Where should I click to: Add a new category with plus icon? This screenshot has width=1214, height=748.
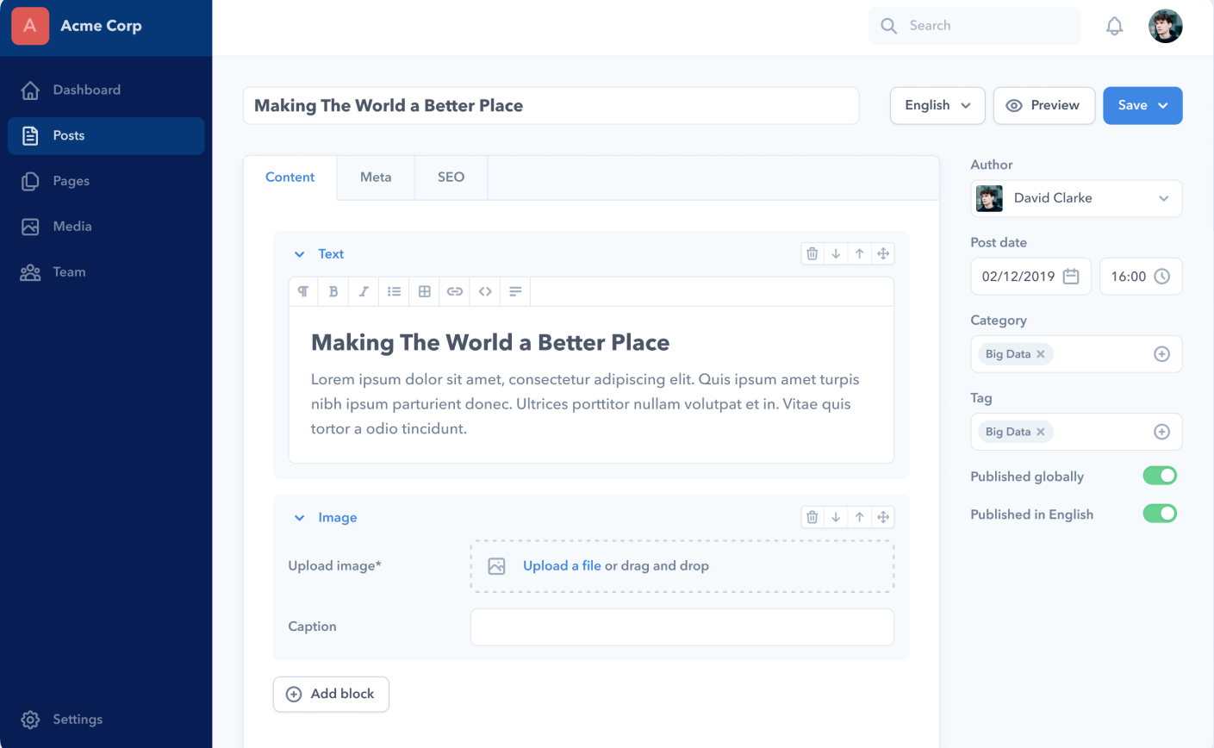(1161, 354)
